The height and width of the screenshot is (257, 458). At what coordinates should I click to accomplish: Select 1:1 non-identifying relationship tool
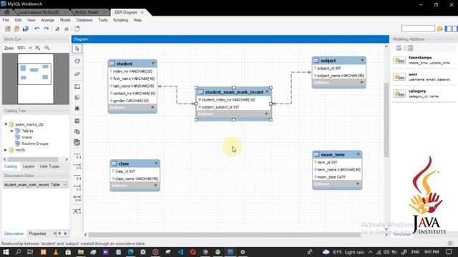[x=77, y=156]
